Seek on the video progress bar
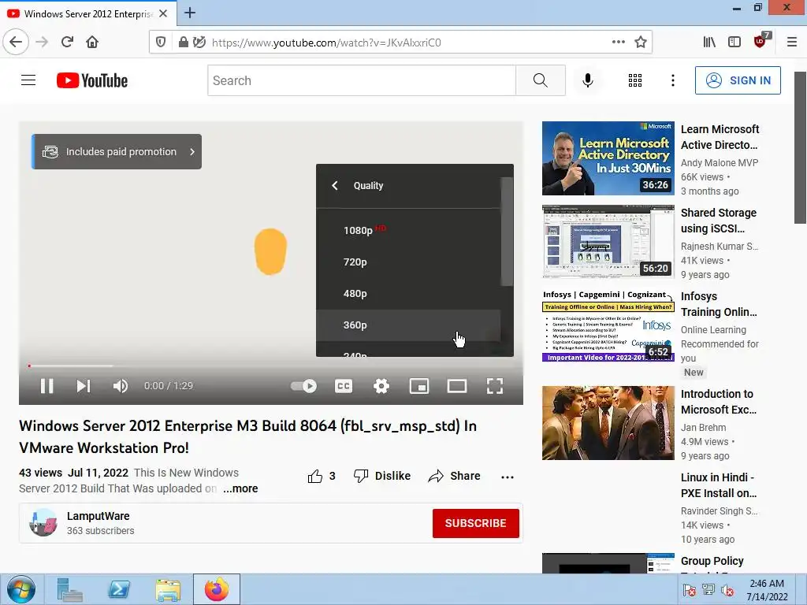807x605 pixels. [271, 366]
